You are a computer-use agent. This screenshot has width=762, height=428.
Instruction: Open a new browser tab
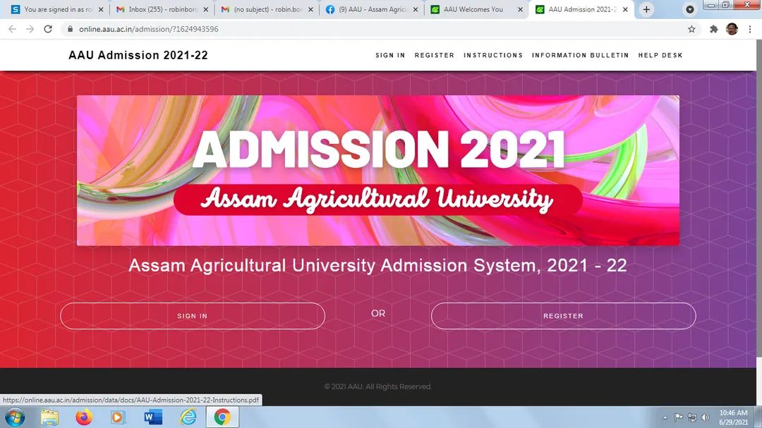pos(646,9)
